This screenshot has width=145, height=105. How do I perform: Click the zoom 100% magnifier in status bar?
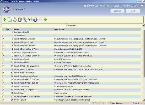click(x=134, y=103)
